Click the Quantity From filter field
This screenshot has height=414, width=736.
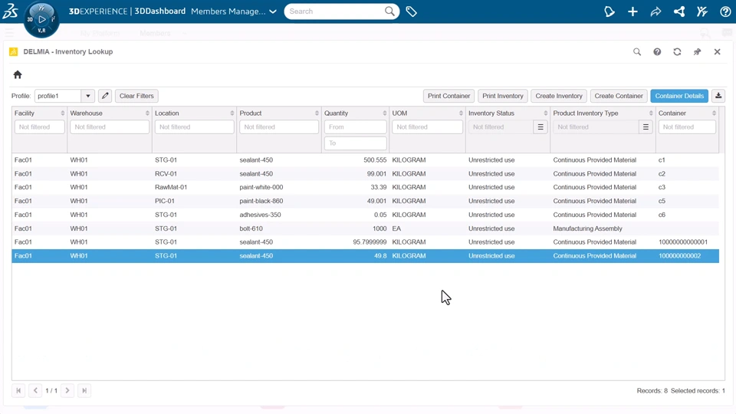355,127
